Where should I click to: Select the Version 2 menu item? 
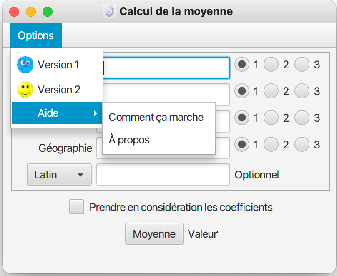[x=59, y=90]
